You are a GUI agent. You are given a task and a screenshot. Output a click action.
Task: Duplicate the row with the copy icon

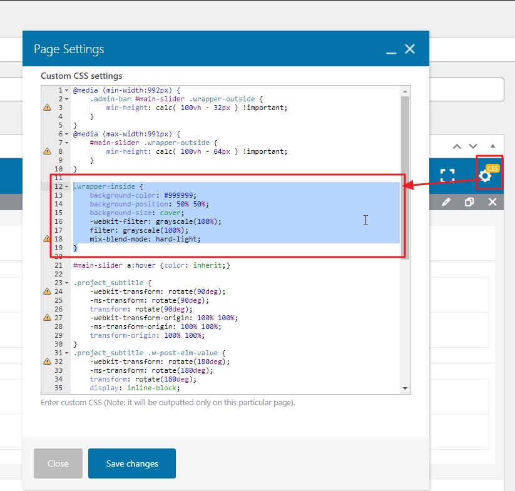pos(469,202)
